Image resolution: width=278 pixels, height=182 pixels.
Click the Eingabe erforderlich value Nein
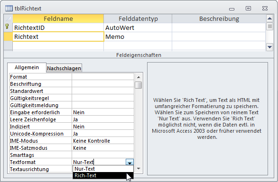click(x=103, y=112)
